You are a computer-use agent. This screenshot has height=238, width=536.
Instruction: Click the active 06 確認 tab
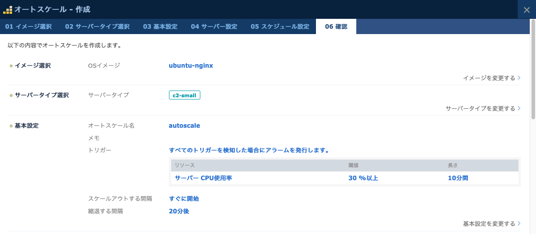(336, 26)
